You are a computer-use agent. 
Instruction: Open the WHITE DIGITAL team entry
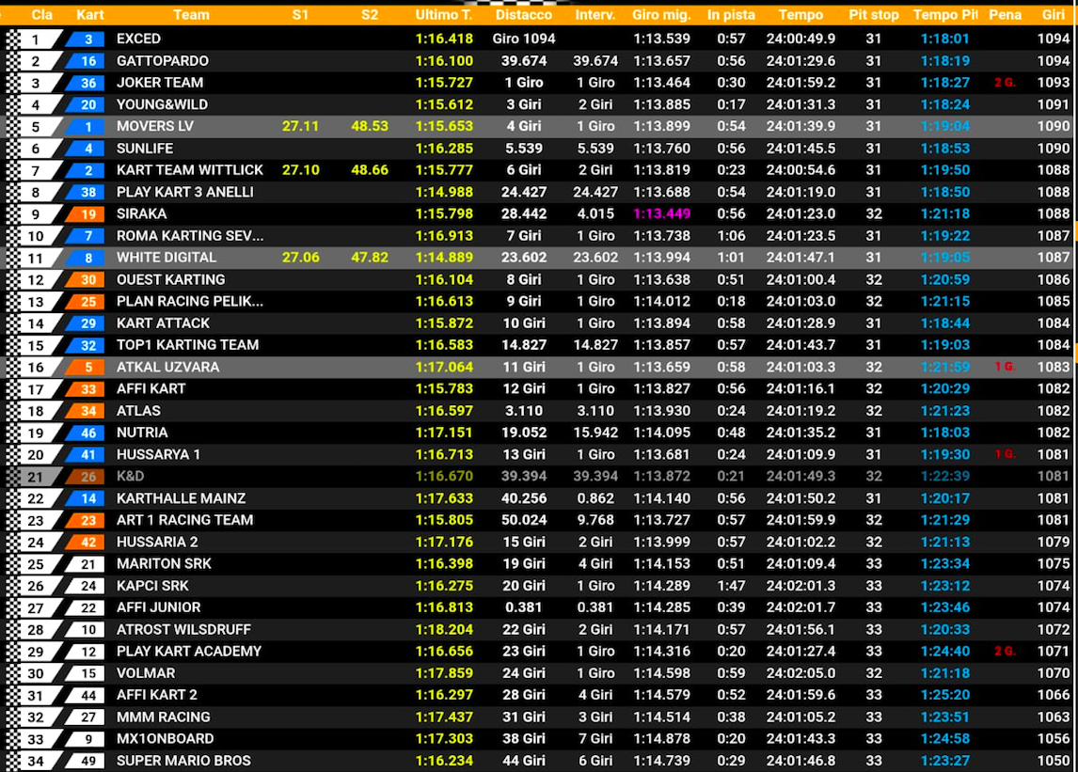(x=166, y=258)
